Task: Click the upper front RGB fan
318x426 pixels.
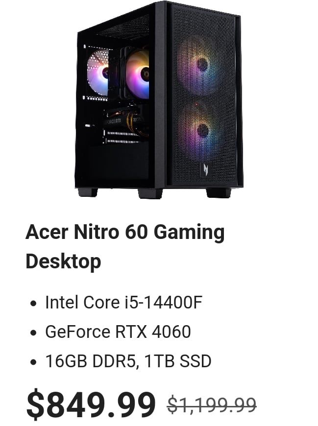Action: (202, 65)
